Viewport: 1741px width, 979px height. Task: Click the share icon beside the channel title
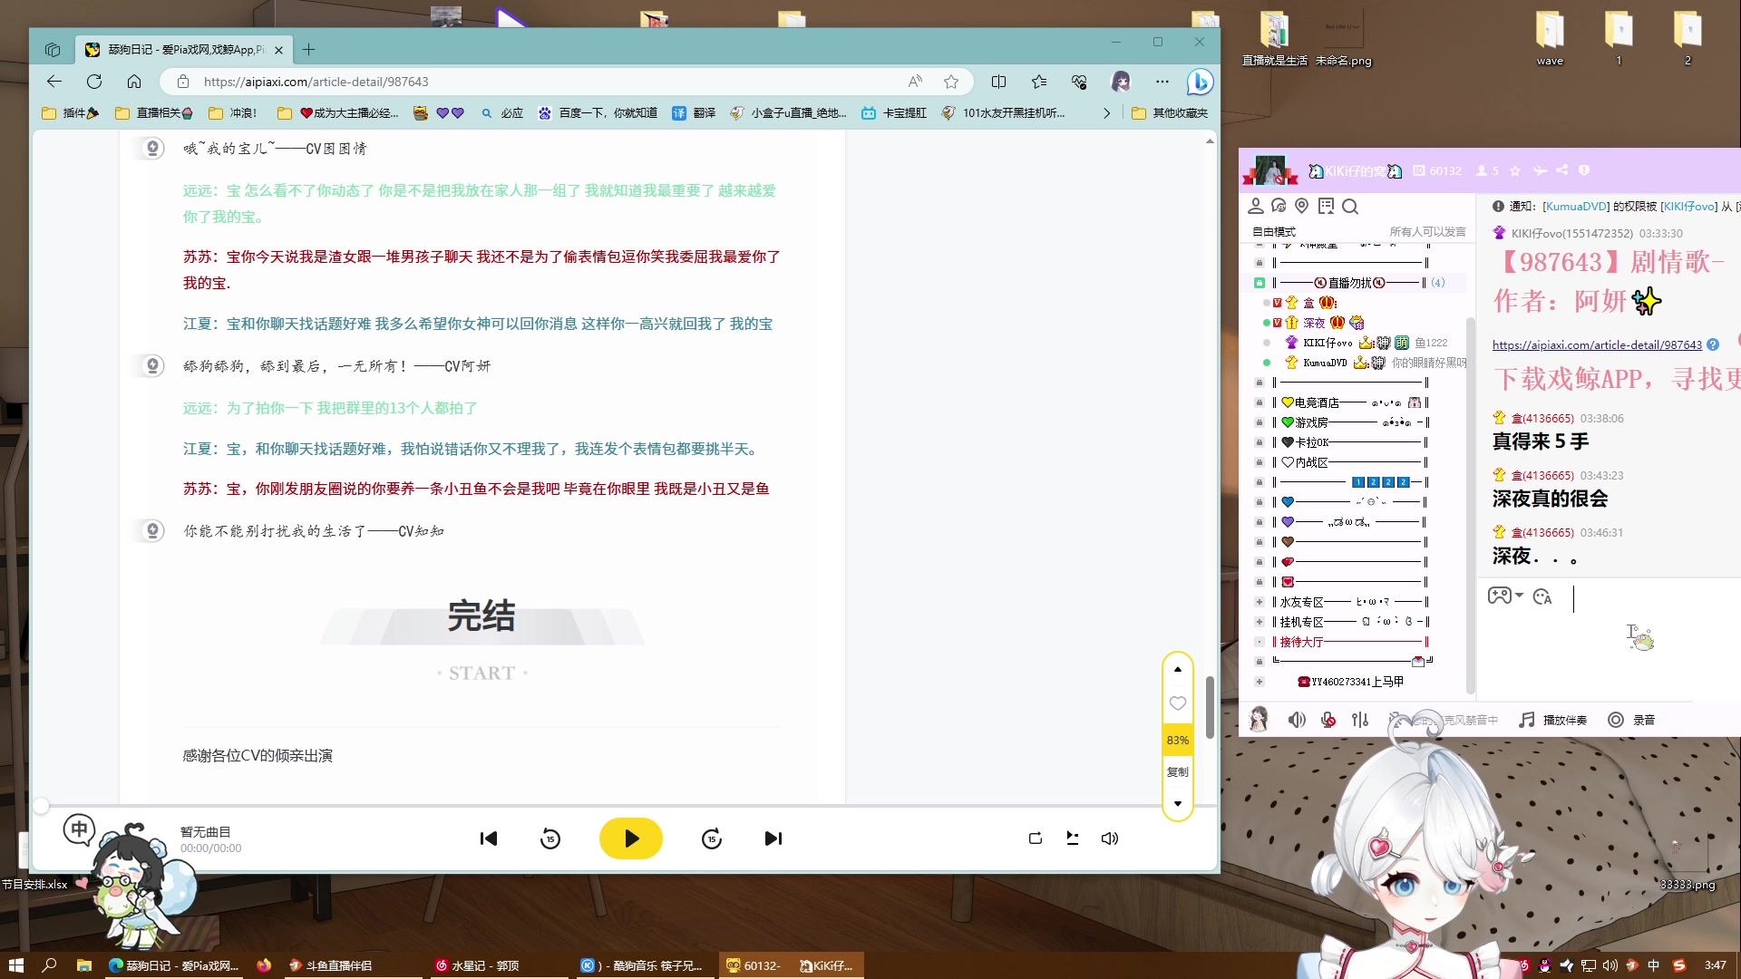coord(1562,171)
